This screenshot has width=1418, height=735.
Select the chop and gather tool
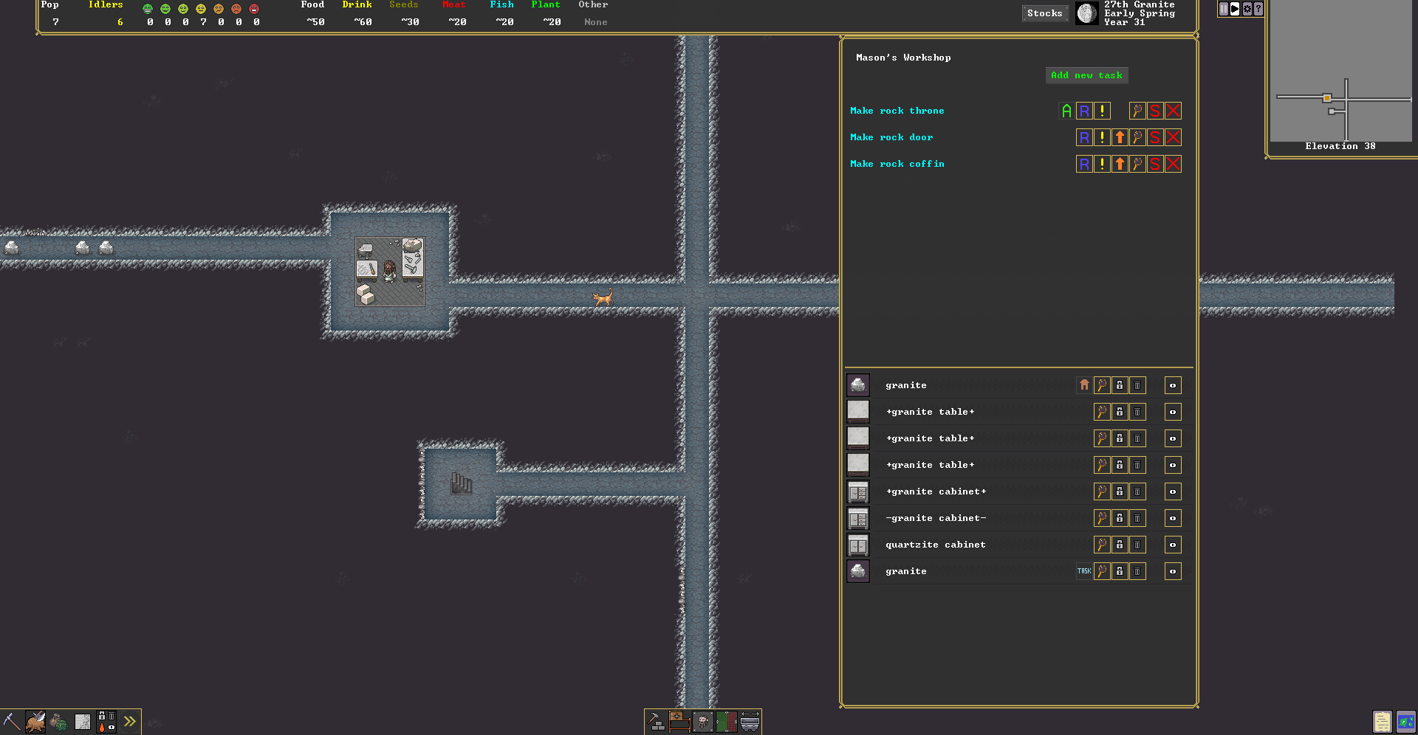35,721
